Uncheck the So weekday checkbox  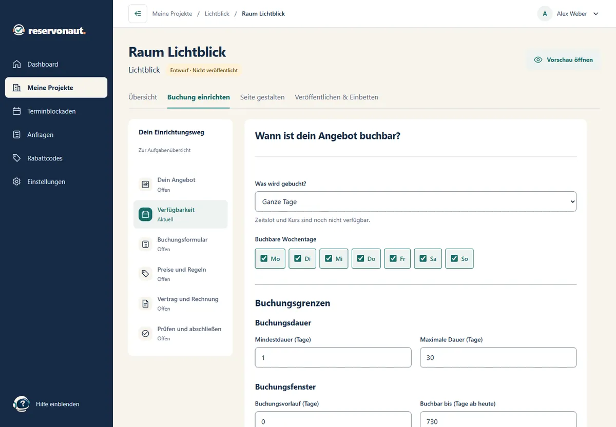coord(454,258)
